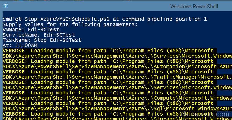Viewport: 232px width, 120px height.
Task: Click the 'Stop Edi-SCTest' task name value
Action: point(58,40)
